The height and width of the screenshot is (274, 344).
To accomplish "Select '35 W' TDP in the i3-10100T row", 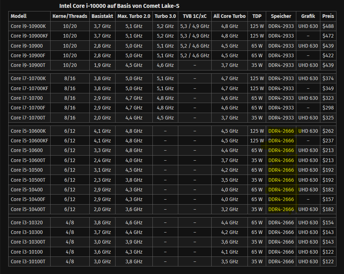I will point(257,261).
